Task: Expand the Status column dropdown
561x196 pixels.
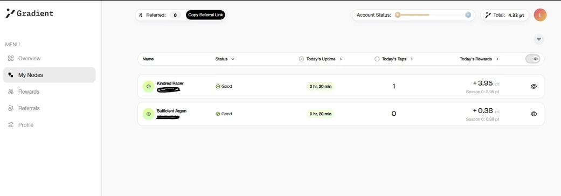Action: pos(233,59)
